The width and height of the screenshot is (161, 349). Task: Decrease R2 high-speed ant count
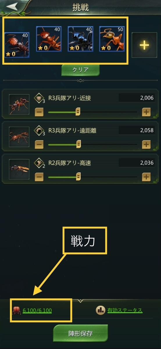coord(39,177)
